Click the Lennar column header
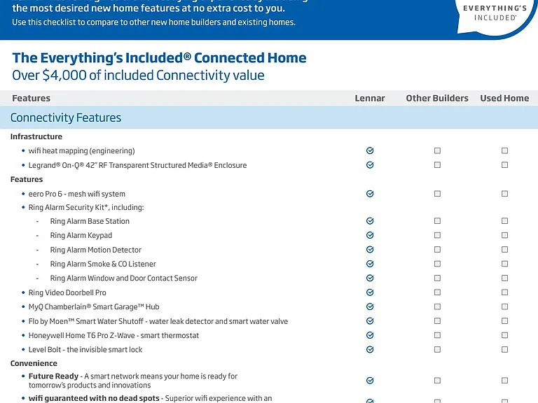This screenshot has height=403, width=538. click(x=370, y=99)
